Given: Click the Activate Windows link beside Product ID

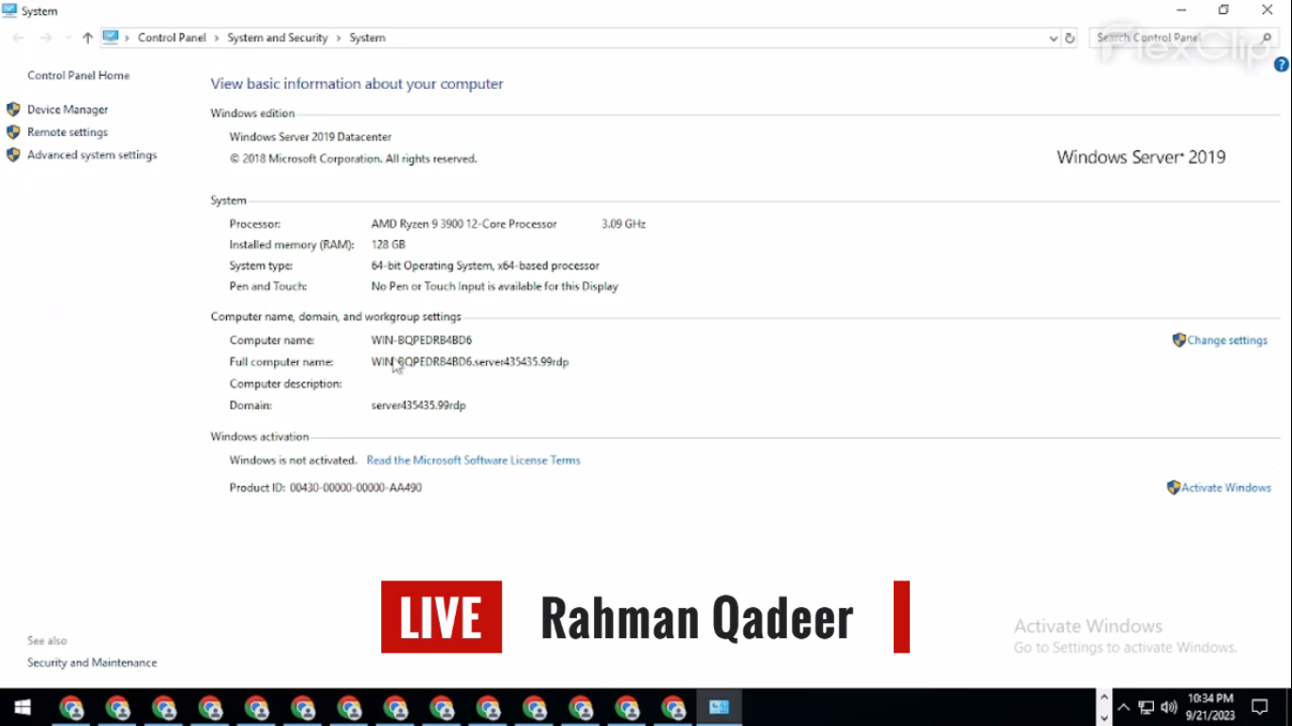Looking at the screenshot, I should 1226,488.
